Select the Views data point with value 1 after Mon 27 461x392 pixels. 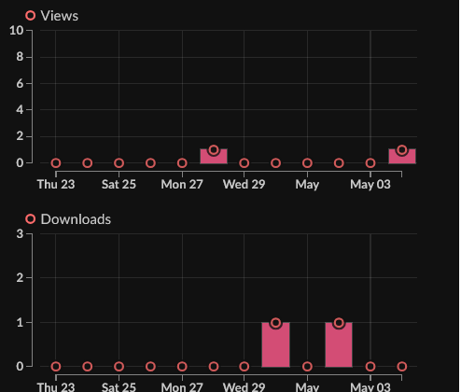[214, 150]
